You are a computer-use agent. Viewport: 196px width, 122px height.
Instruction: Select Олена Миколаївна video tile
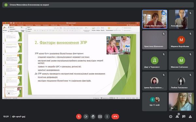(155, 19)
